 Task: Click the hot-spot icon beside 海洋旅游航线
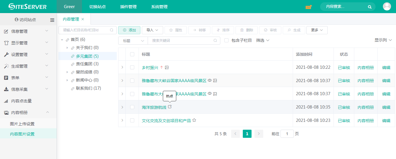coord(170,107)
